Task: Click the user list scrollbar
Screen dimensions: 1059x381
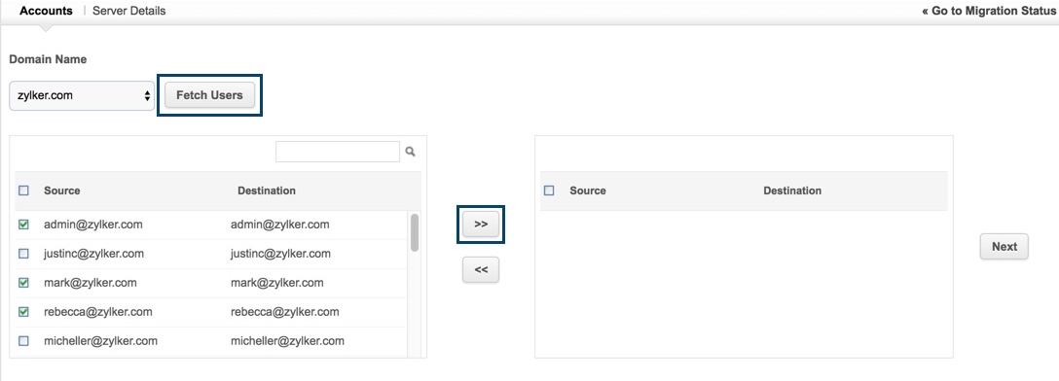Action: 414,232
